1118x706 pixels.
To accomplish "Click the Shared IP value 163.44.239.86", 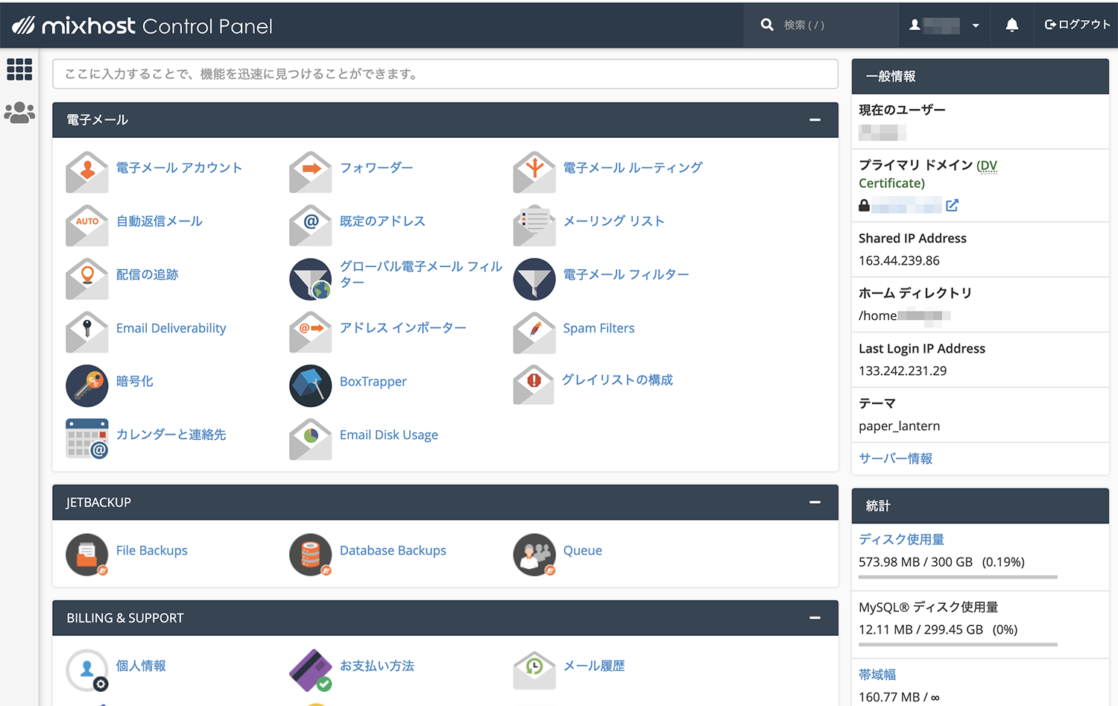I will (899, 260).
